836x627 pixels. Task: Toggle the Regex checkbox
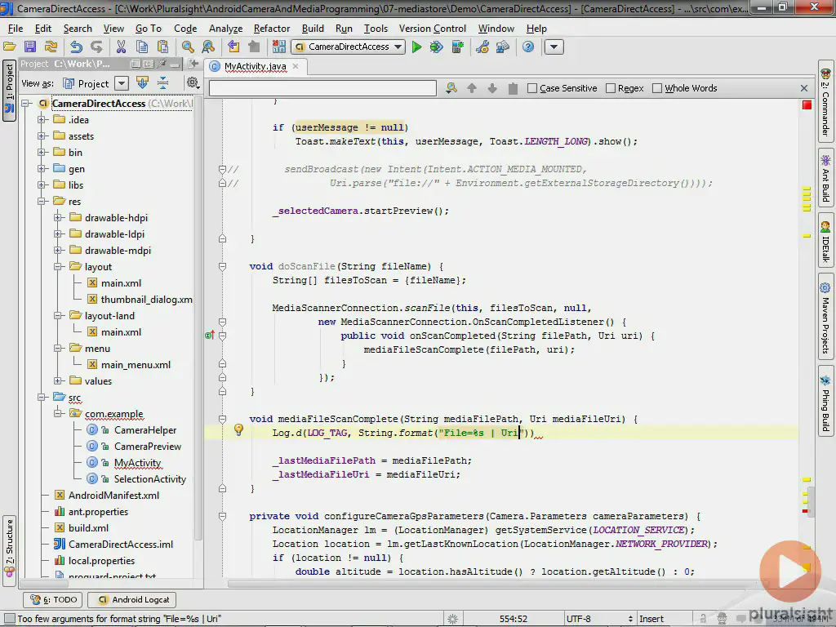coord(611,88)
